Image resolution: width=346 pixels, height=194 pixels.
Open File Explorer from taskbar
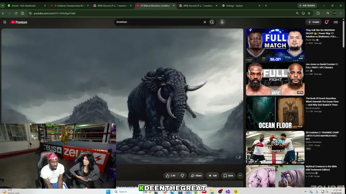coord(212,192)
